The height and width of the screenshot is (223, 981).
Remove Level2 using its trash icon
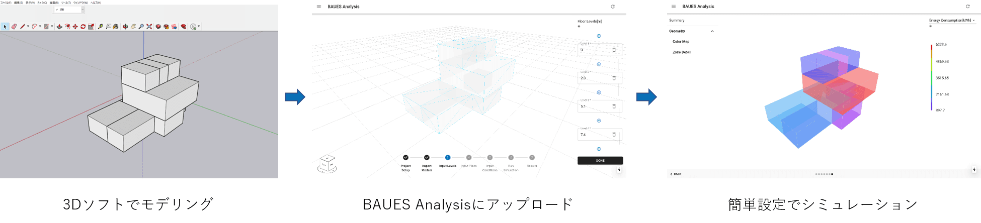coord(614,78)
